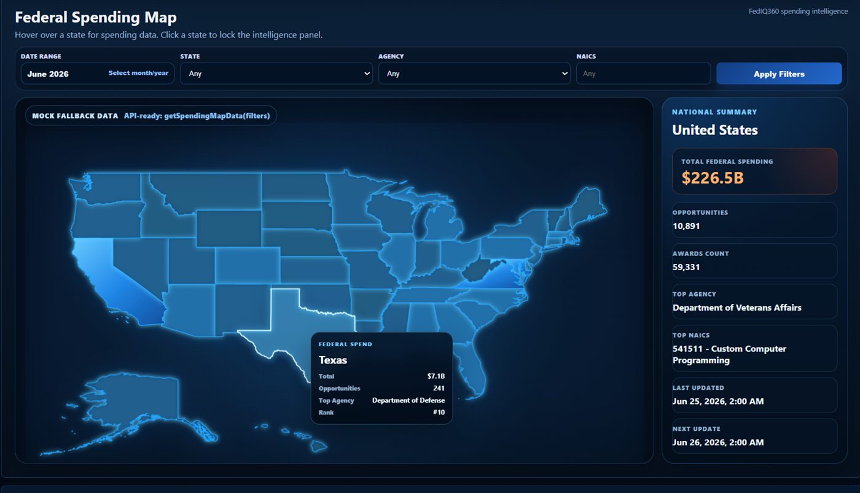Click the Awards Count 59,331 card

click(x=754, y=261)
